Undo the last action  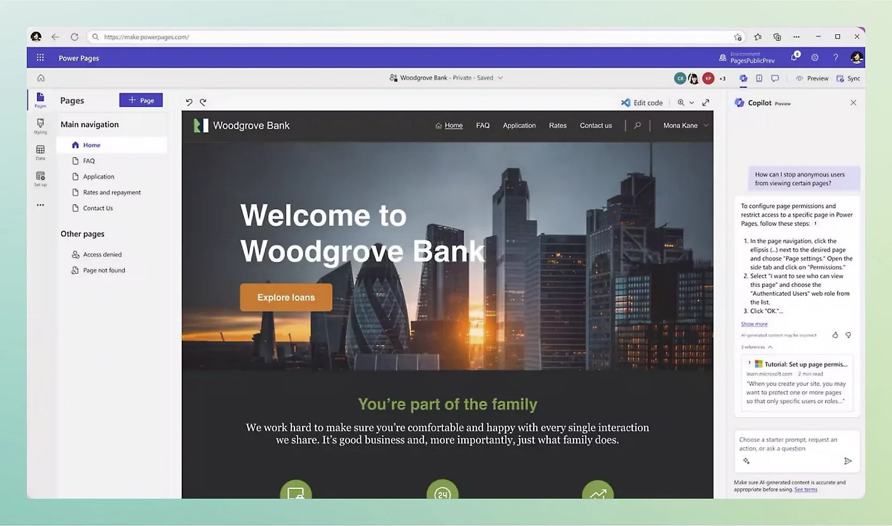point(189,102)
